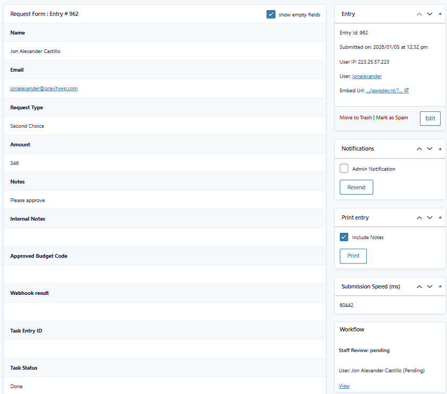Open the jonalexander user profile link

(366, 76)
